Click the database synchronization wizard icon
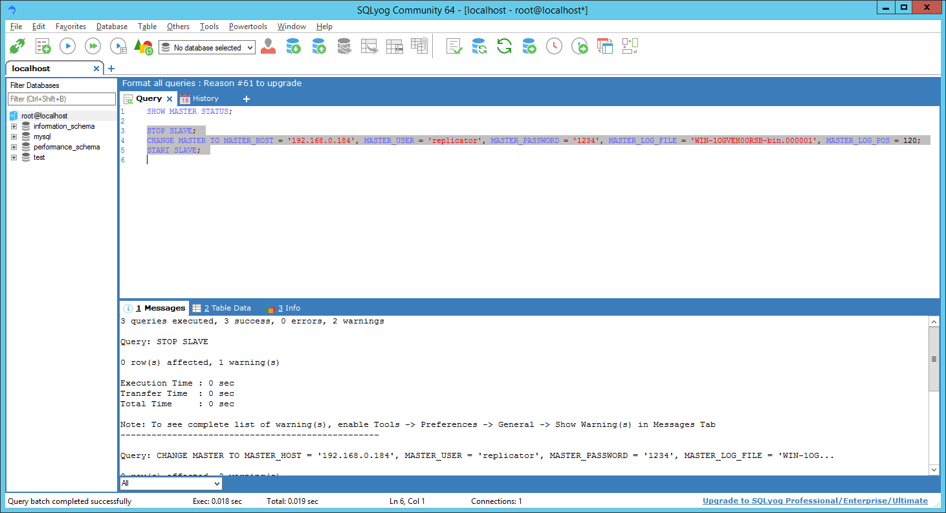The image size is (946, 513). point(479,47)
